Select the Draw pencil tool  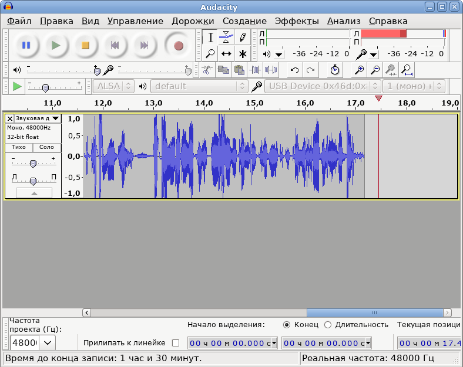pyautogui.click(x=243, y=38)
